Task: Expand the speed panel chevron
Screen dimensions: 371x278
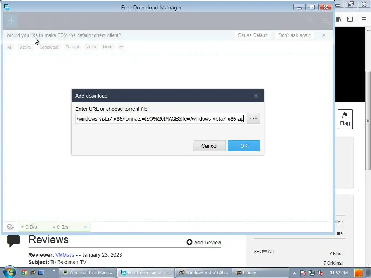Action: tap(85, 227)
